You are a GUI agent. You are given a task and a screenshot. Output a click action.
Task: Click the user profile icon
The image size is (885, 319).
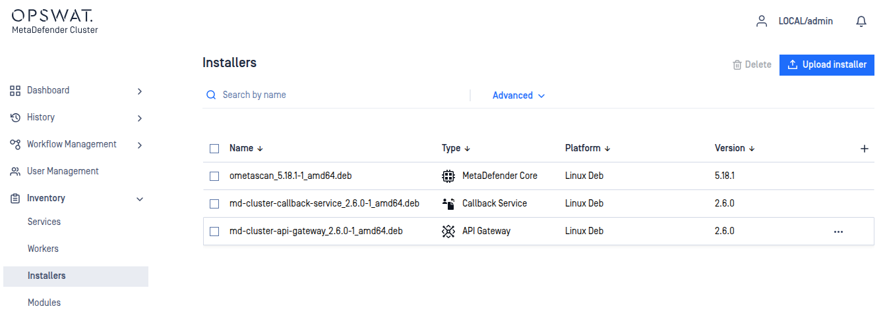click(762, 21)
